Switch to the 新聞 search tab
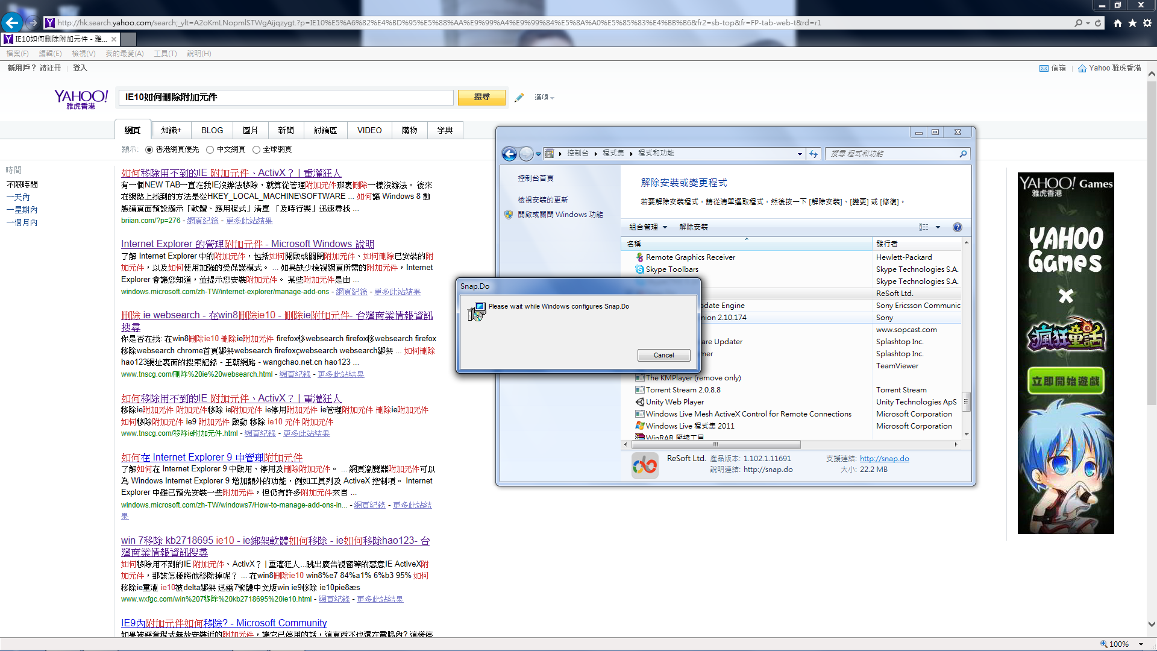 coord(286,130)
